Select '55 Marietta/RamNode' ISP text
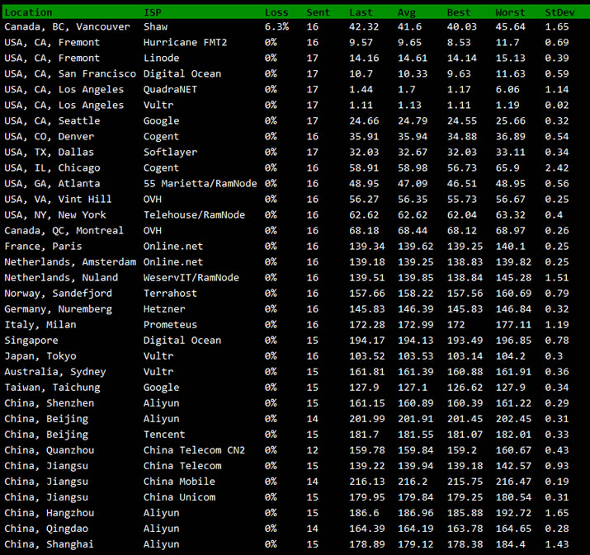The image size is (590, 555). point(201,184)
